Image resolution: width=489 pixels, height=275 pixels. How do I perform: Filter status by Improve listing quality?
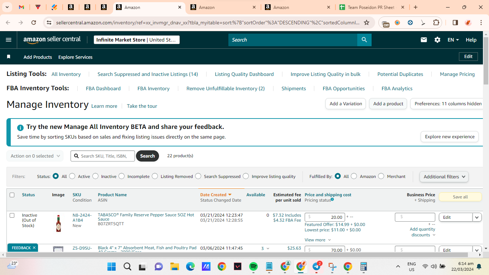(246, 176)
